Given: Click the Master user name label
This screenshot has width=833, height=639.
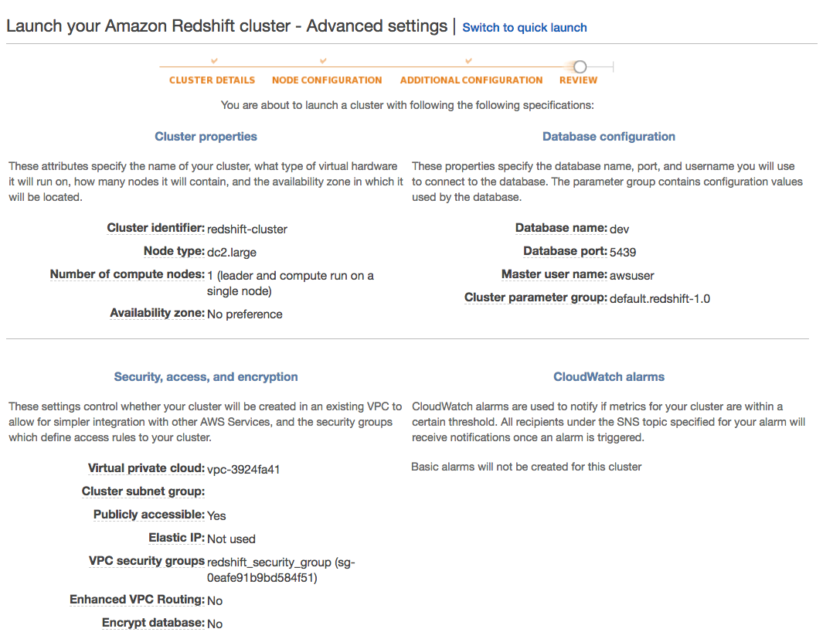Looking at the screenshot, I should pyautogui.click(x=554, y=275).
